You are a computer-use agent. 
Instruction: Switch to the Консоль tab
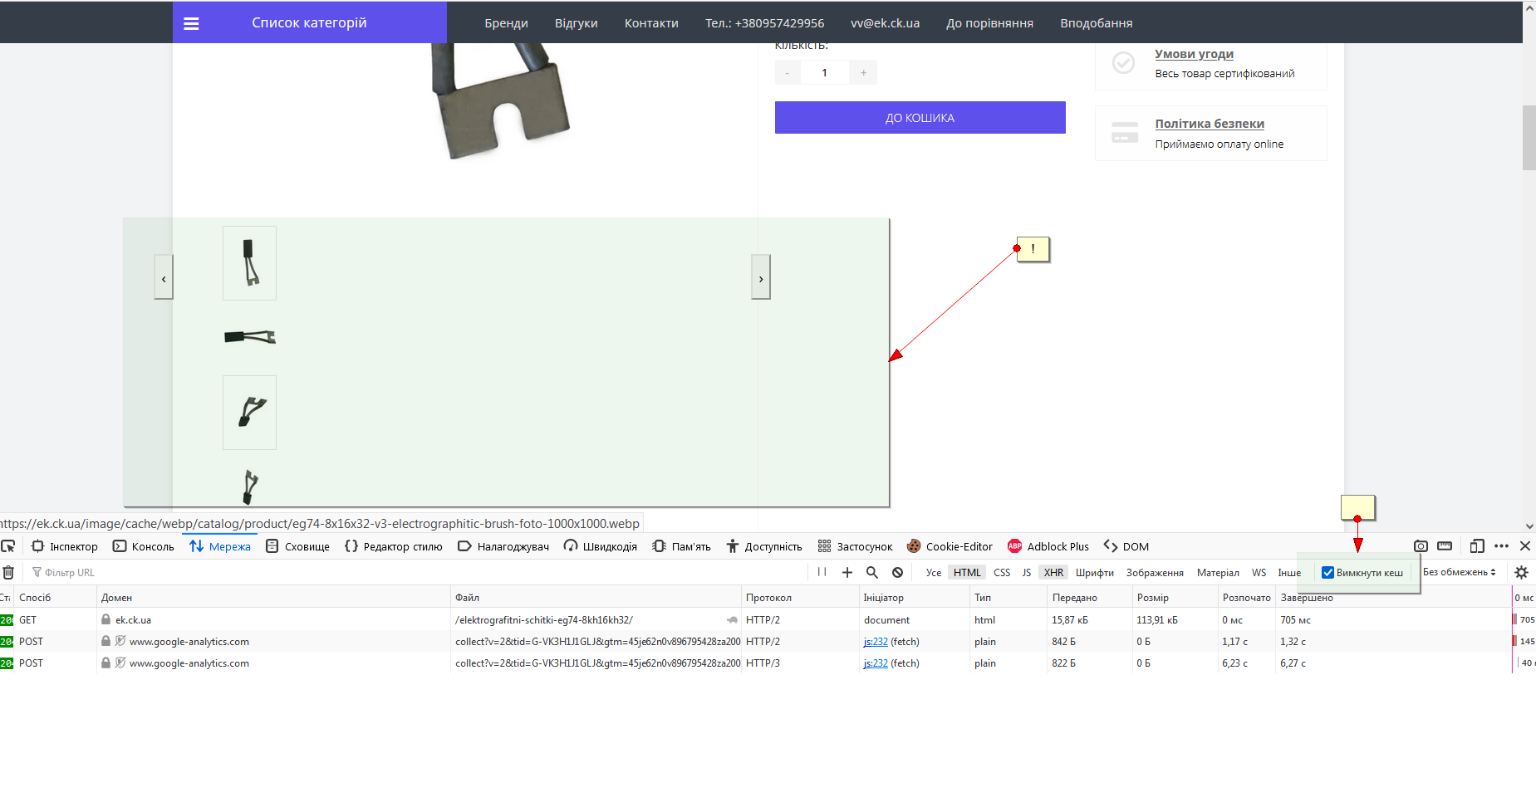144,546
